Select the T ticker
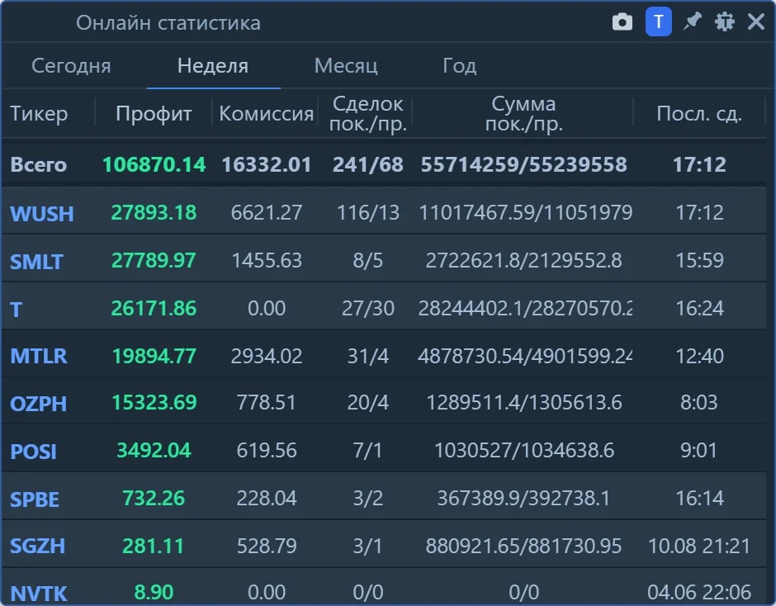The image size is (776, 606). 16,310
